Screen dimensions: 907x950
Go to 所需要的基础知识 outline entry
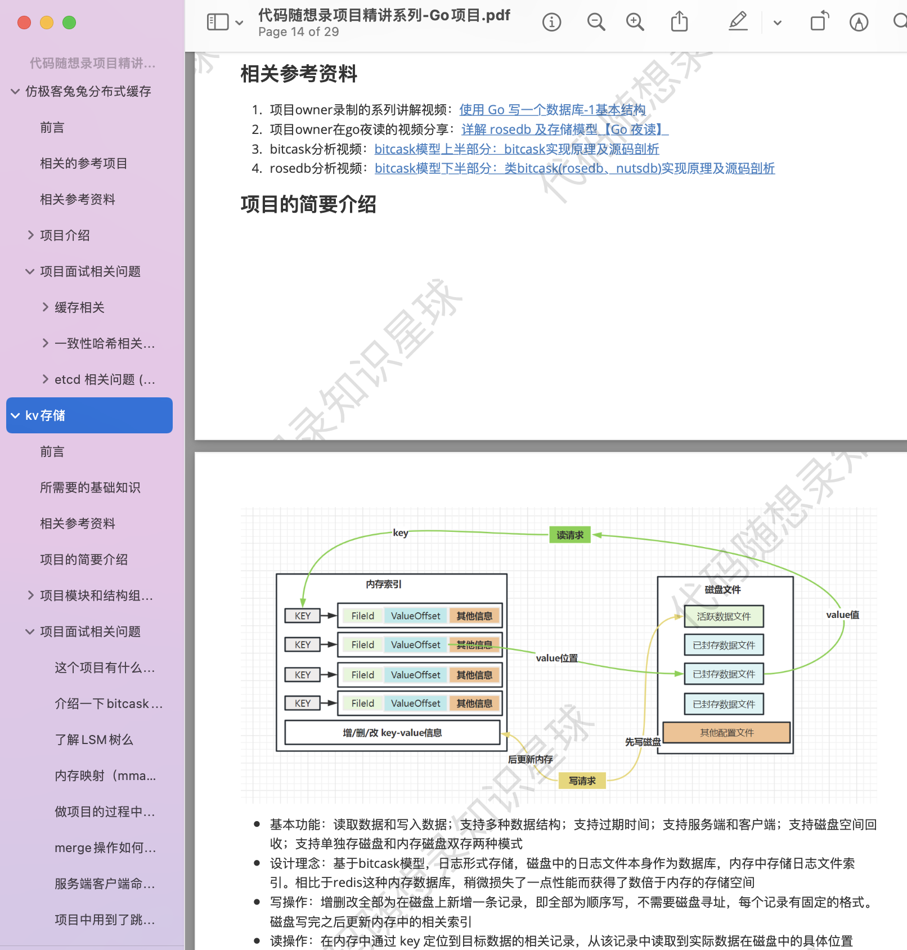90,487
